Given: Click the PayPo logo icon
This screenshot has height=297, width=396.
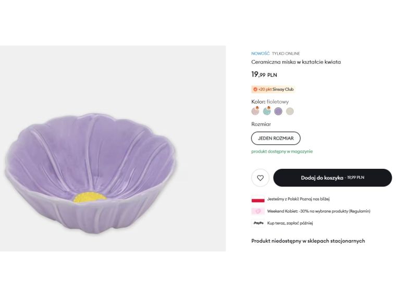Looking at the screenshot, I should tap(258, 223).
